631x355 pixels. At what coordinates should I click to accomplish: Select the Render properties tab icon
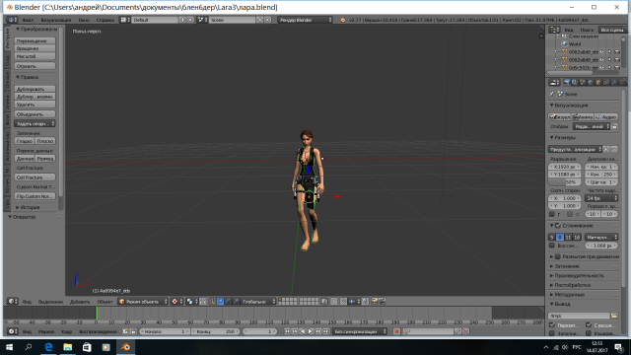[567, 83]
